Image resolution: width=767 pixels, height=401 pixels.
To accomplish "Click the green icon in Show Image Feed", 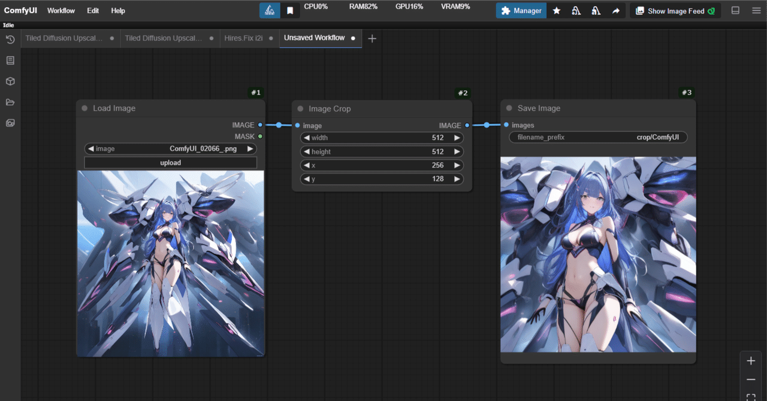I will click(711, 11).
